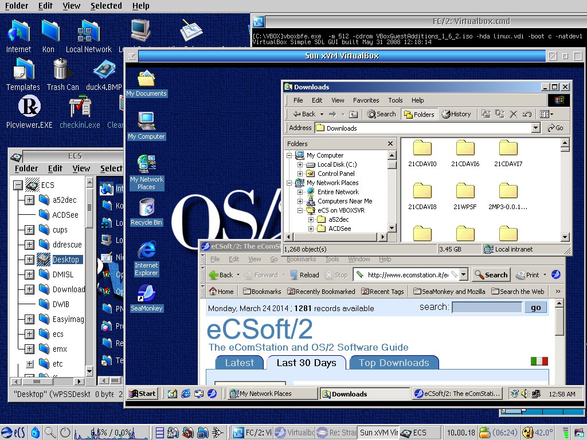Click the go button next to the eCSoft/2 search box
This screenshot has height=440, width=587.
coord(536,308)
